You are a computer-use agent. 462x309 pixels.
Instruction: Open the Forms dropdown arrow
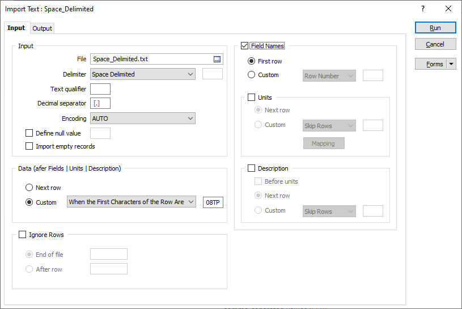[x=451, y=64]
